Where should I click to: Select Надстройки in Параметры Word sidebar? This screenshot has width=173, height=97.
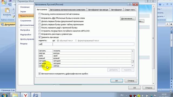26,34
